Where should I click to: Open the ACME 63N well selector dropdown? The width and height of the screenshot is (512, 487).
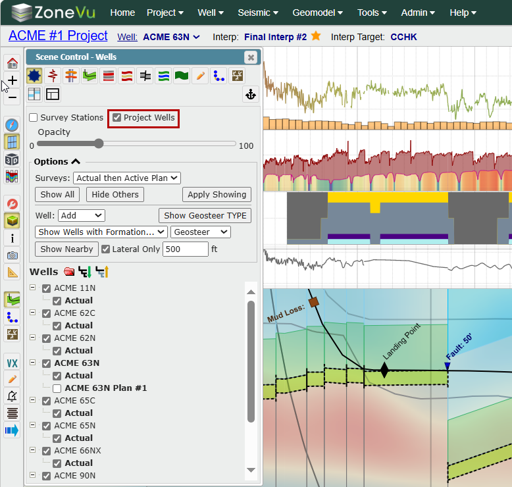point(196,37)
